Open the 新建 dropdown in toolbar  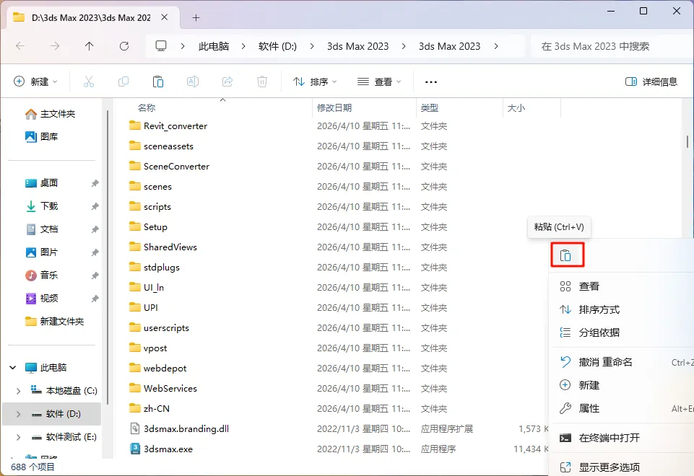point(35,81)
